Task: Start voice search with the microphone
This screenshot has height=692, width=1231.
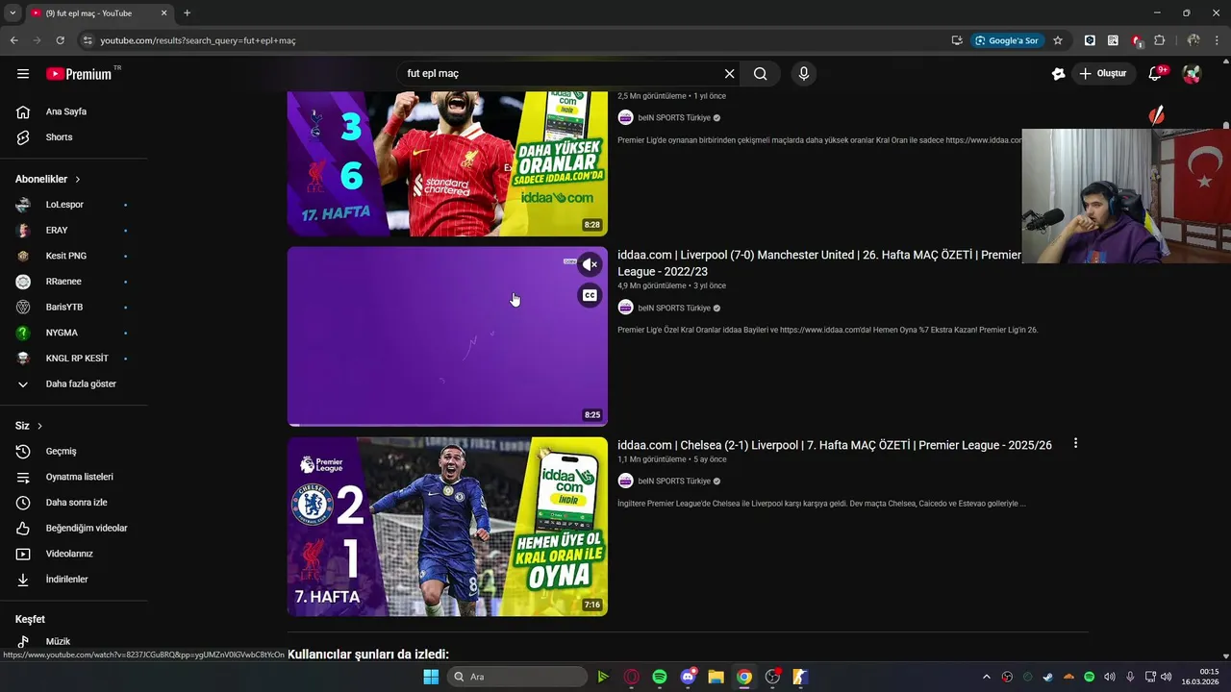Action: [804, 74]
